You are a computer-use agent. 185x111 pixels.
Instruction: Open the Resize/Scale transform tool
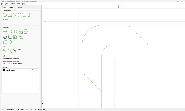10,32
